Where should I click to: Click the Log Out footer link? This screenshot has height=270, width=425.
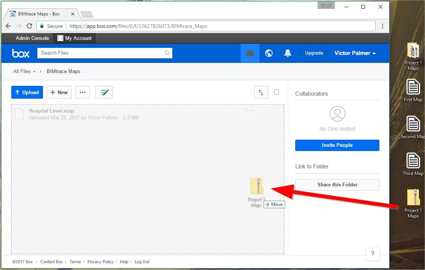coord(142,262)
